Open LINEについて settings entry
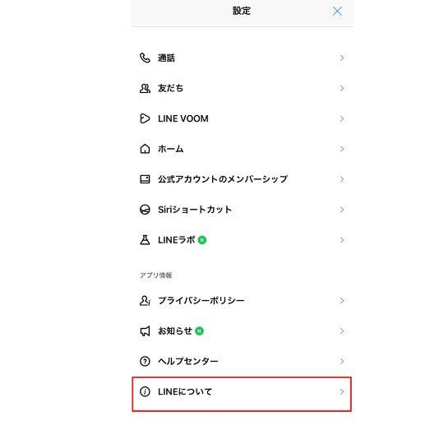This screenshot has width=444, height=444. click(242, 394)
